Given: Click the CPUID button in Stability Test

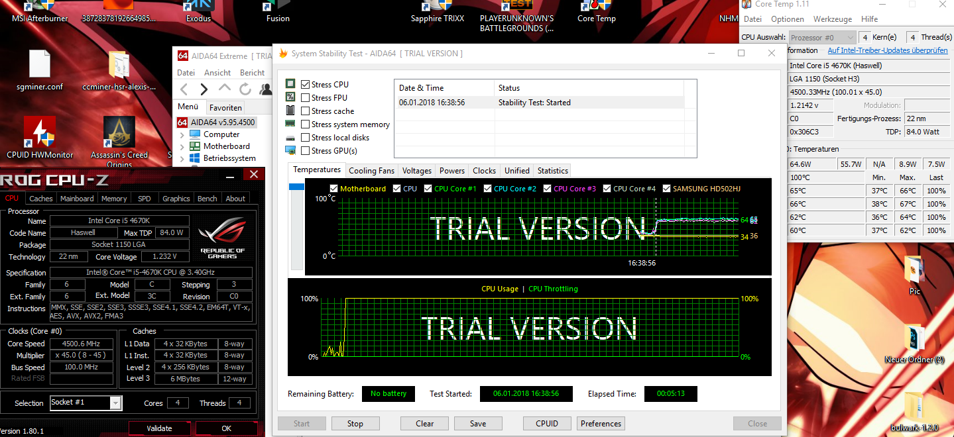Looking at the screenshot, I should [548, 424].
